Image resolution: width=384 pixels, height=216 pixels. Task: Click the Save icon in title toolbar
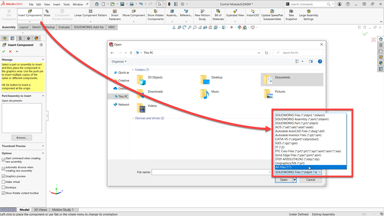(122, 4)
